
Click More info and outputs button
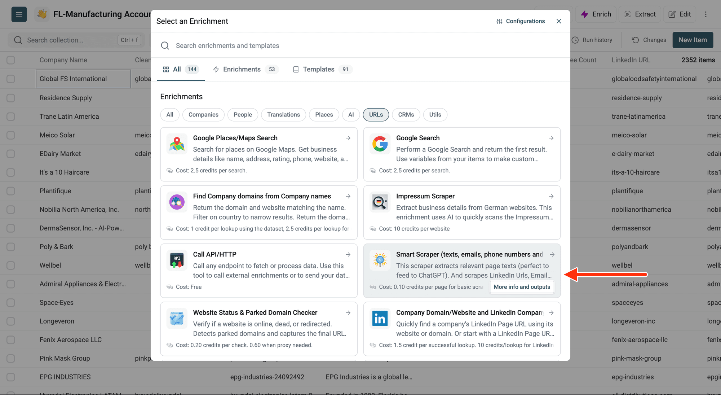pos(522,287)
